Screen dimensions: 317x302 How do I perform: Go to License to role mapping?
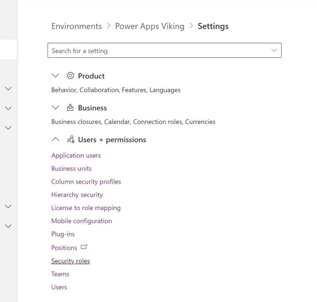86,208
